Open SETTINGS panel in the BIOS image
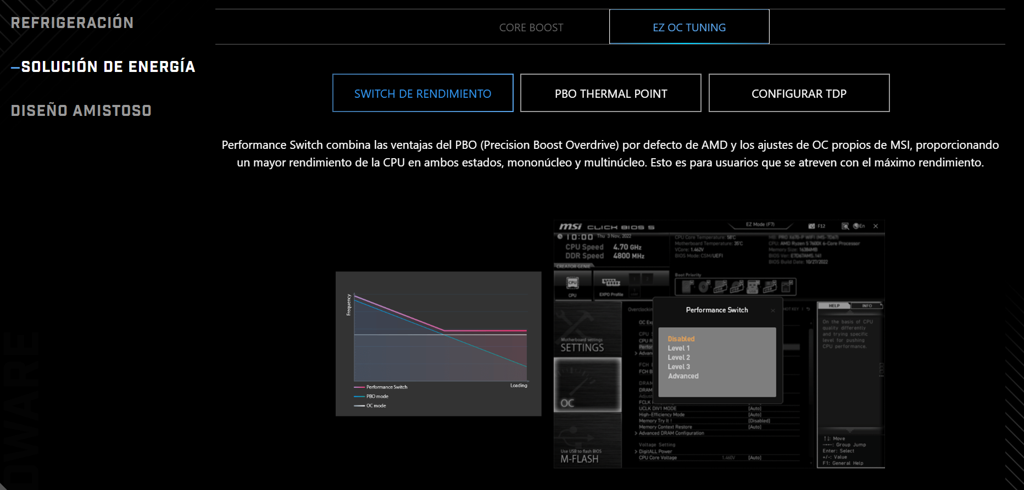 [x=587, y=330]
